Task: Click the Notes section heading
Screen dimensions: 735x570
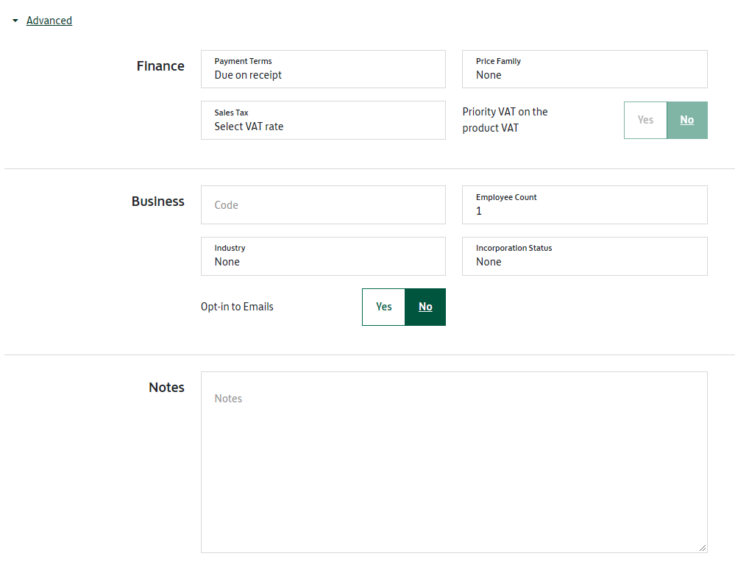Action: pos(166,388)
